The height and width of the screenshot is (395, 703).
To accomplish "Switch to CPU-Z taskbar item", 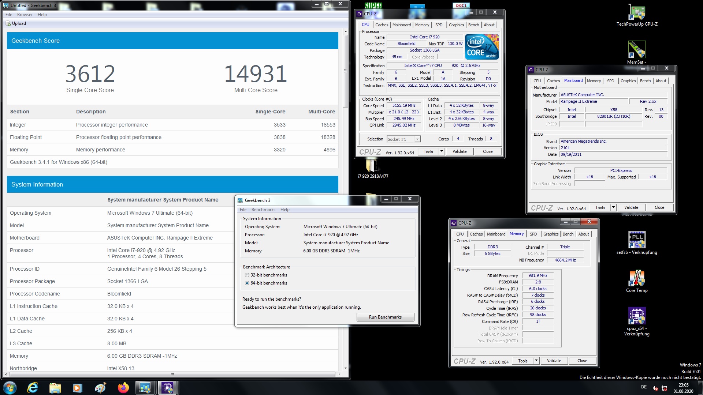I will click(167, 388).
